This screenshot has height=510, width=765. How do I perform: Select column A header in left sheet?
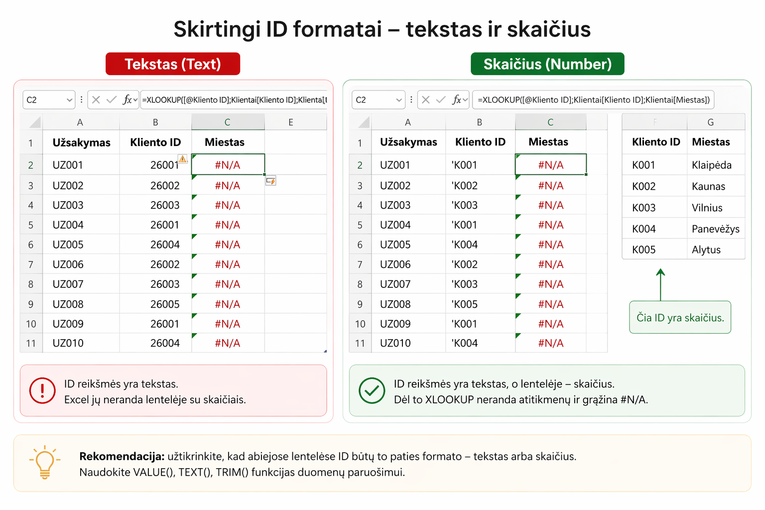(x=81, y=122)
